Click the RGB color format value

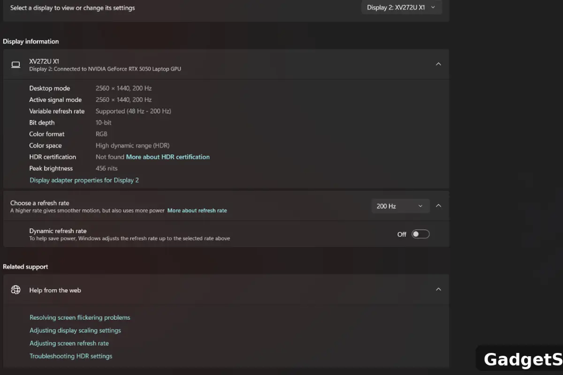[x=101, y=134]
